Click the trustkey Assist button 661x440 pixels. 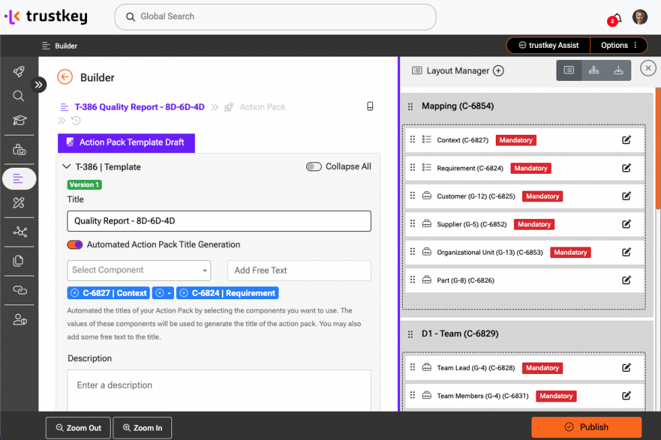(548, 45)
